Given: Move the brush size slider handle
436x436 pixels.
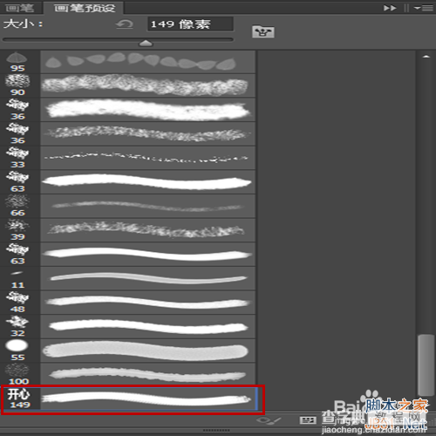Looking at the screenshot, I should pyautogui.click(x=146, y=44).
